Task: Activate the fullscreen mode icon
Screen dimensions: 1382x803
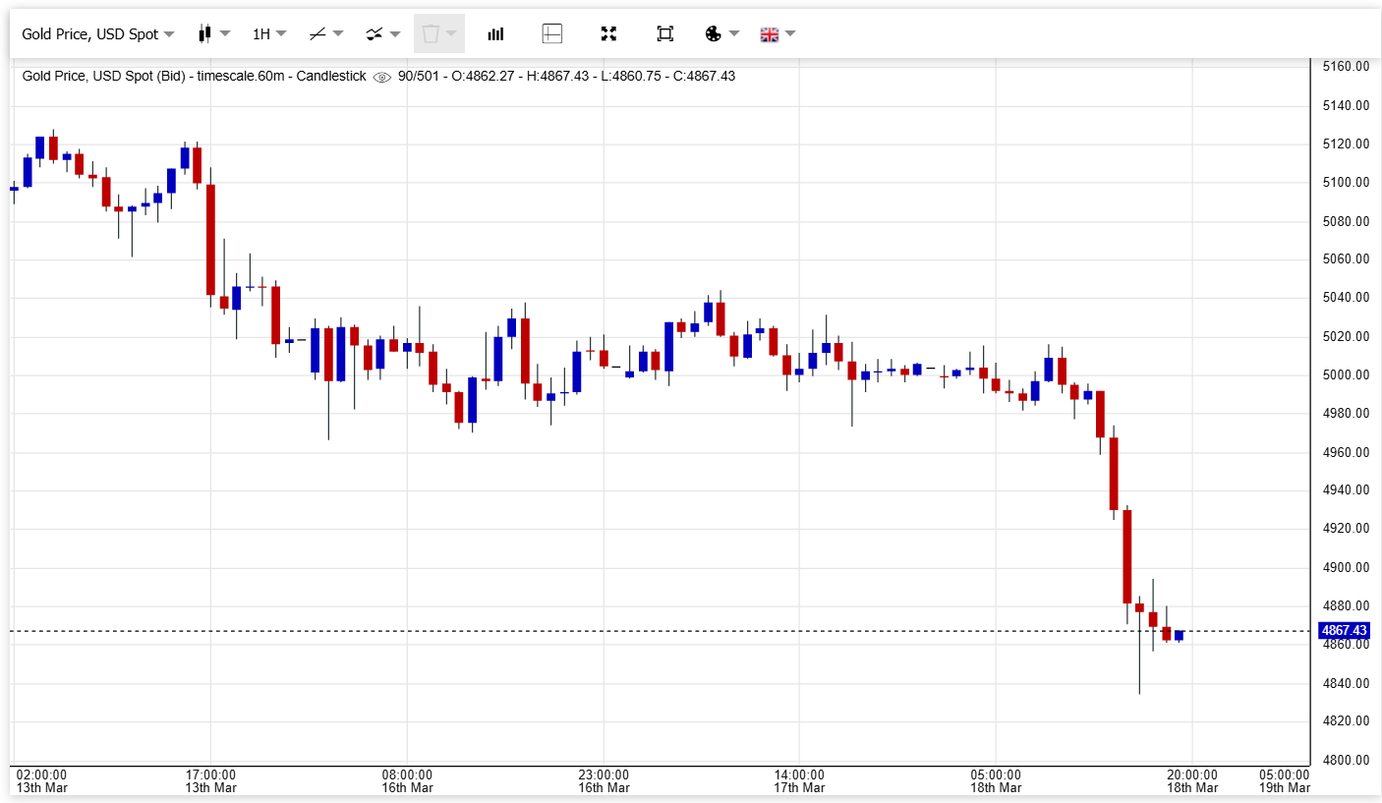Action: point(608,32)
